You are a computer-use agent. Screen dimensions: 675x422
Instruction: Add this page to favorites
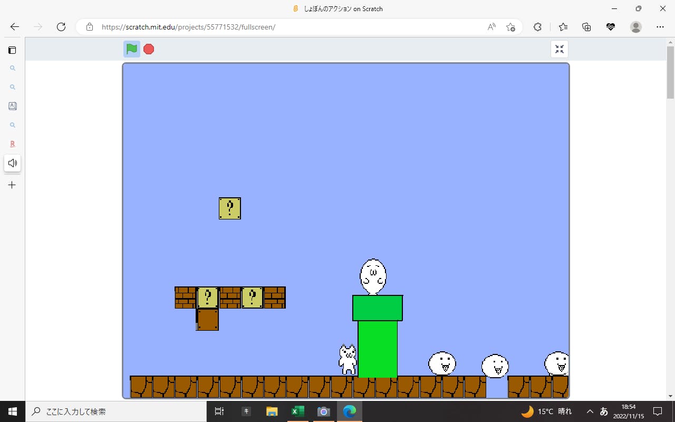click(x=510, y=27)
